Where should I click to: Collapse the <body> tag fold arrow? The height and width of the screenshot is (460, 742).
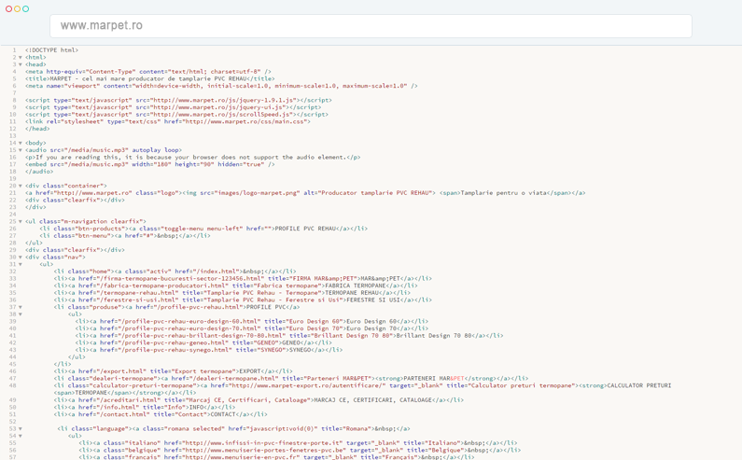pyautogui.click(x=21, y=143)
